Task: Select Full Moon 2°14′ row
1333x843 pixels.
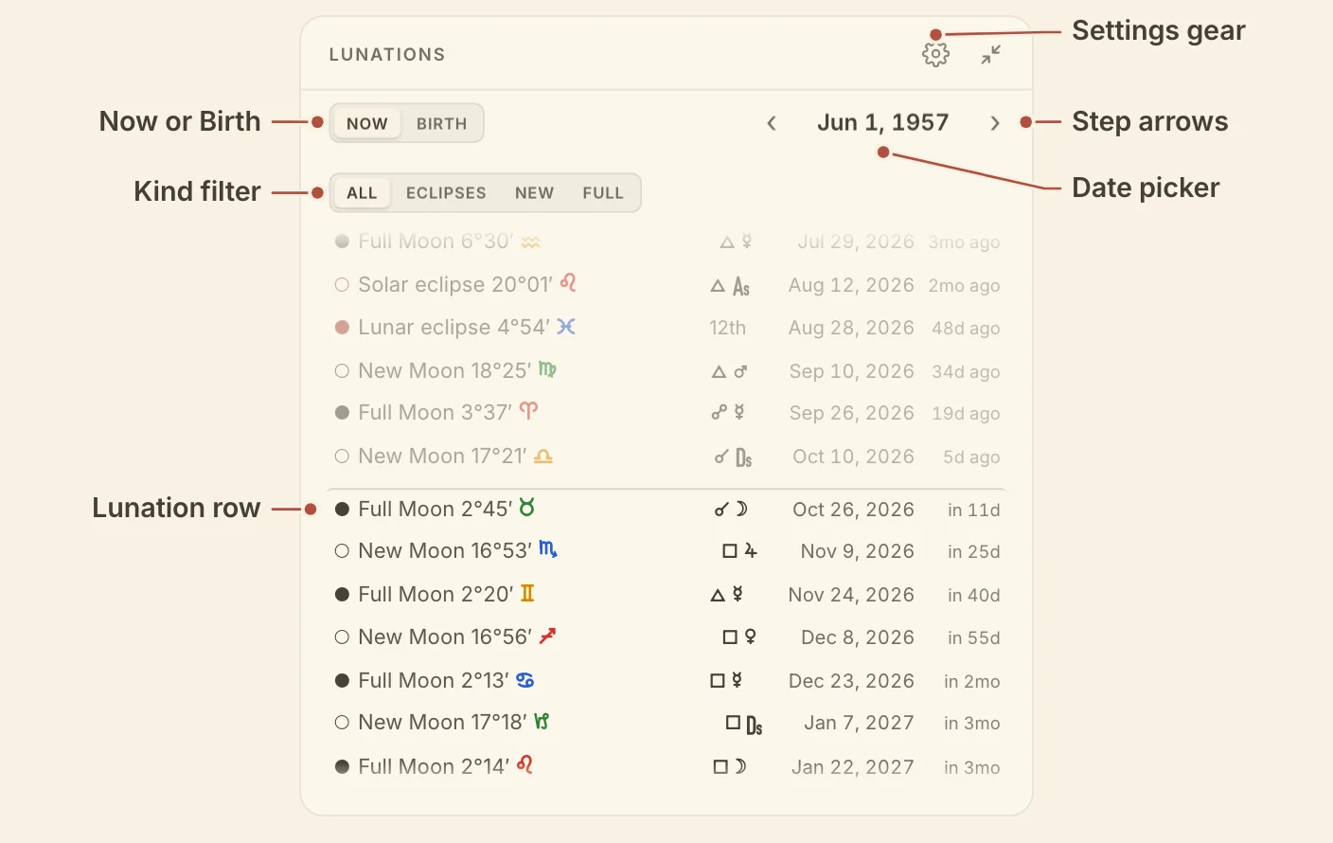Action: coord(666,767)
